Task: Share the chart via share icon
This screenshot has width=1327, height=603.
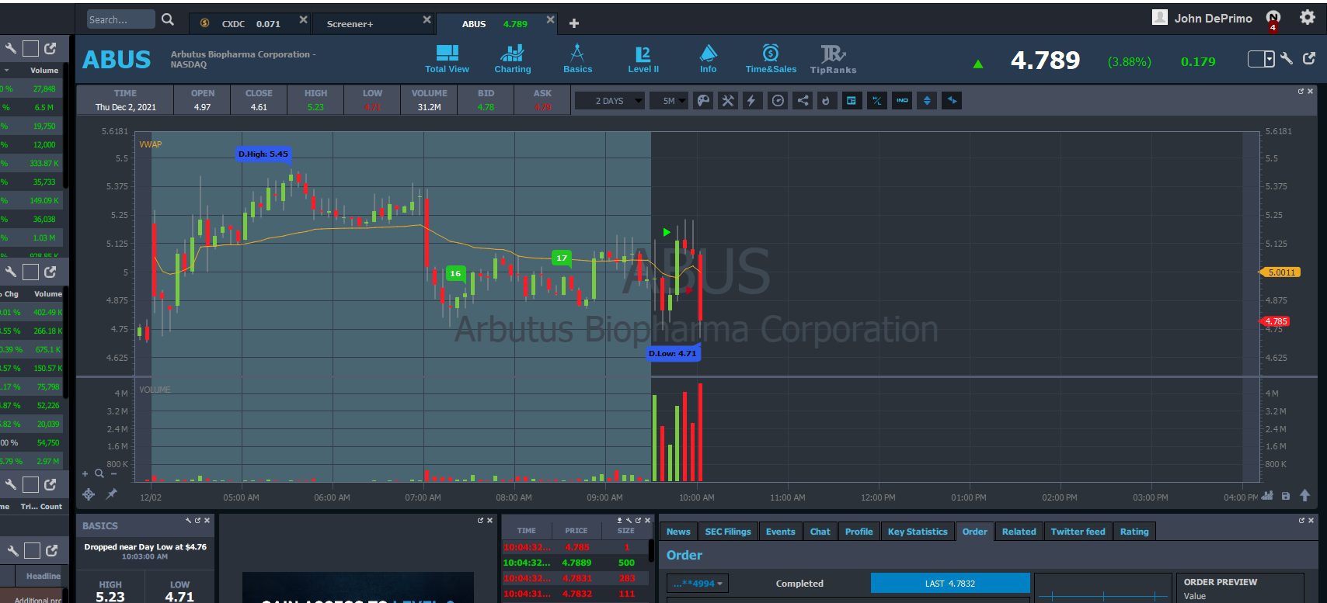Action: click(x=803, y=101)
